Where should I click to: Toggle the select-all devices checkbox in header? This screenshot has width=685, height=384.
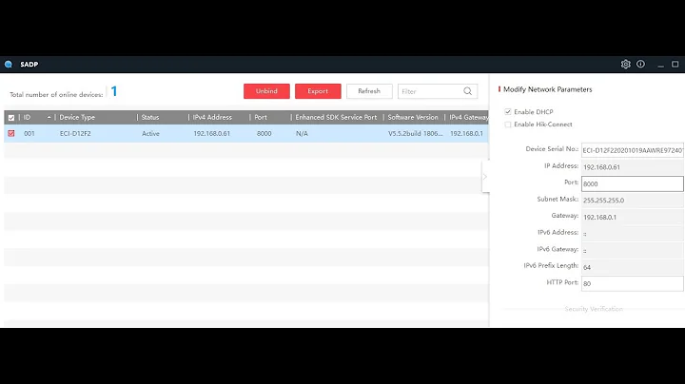coord(11,117)
